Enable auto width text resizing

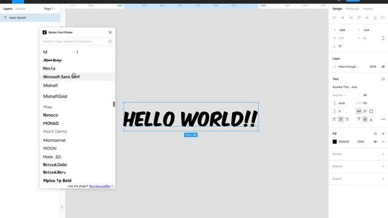pos(359,111)
